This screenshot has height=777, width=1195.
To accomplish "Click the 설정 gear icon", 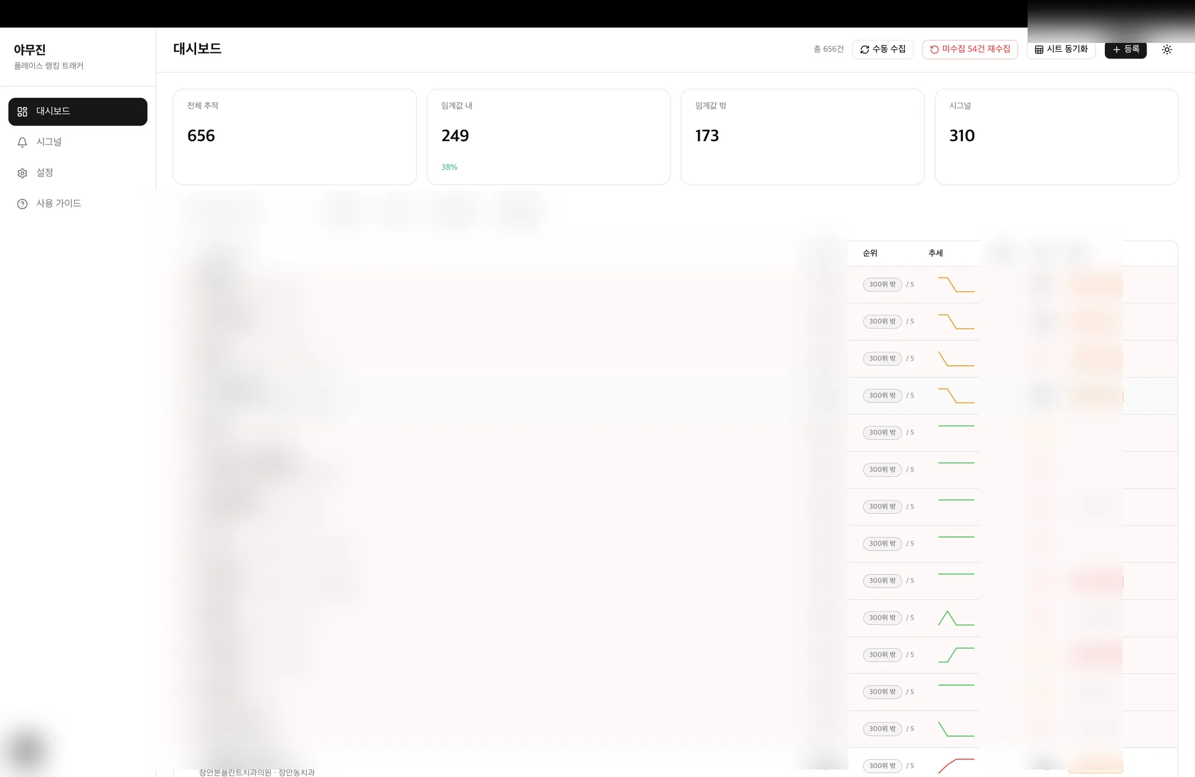I will 22,173.
